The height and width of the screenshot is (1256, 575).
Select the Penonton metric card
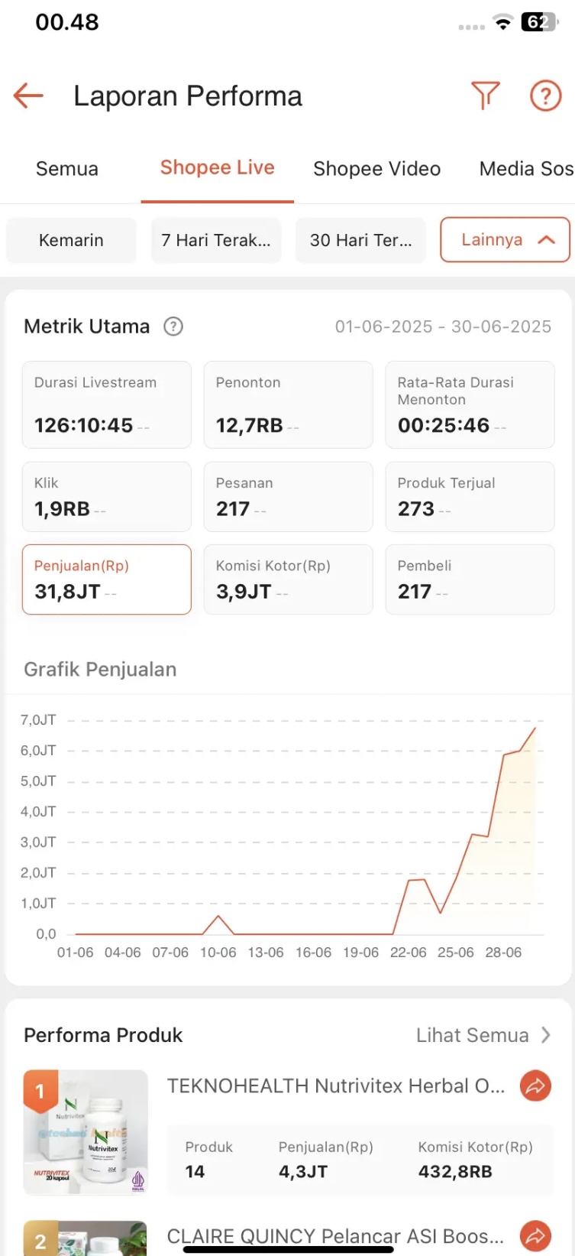tap(288, 404)
